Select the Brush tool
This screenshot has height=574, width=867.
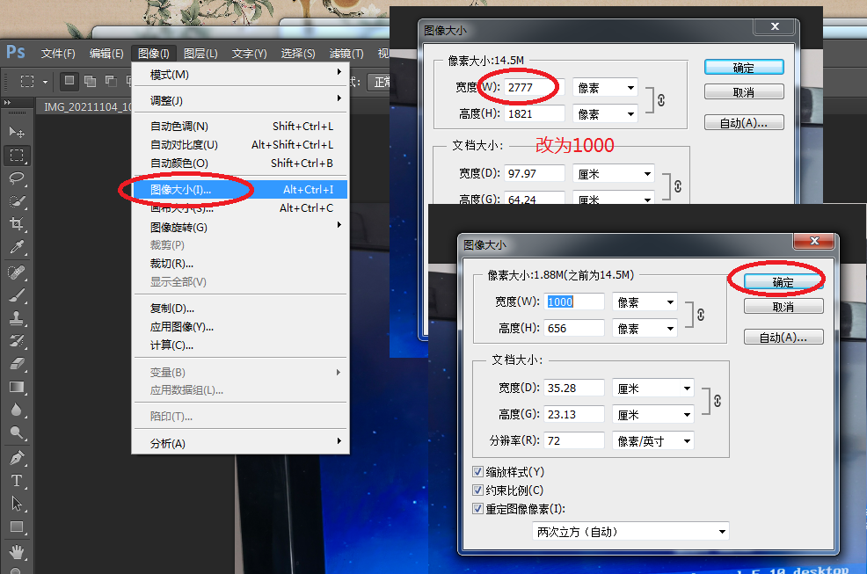coord(17,294)
